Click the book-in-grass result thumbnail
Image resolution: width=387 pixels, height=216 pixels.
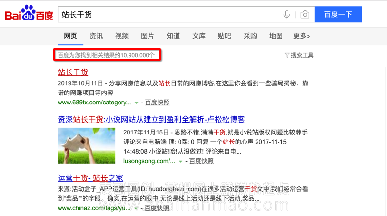(86, 145)
